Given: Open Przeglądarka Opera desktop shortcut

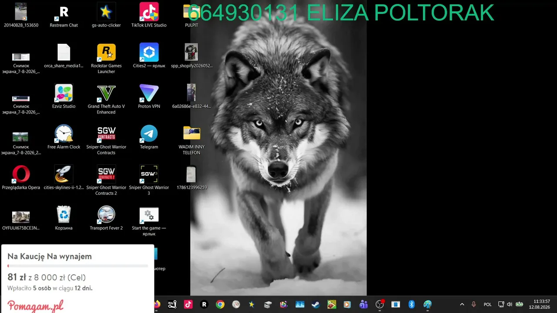Looking at the screenshot, I should click(x=21, y=178).
